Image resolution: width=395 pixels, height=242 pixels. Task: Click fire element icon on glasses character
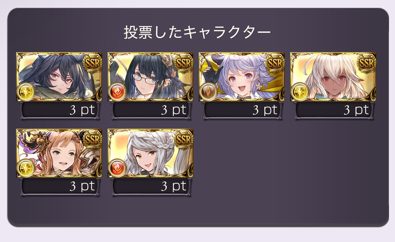117,92
